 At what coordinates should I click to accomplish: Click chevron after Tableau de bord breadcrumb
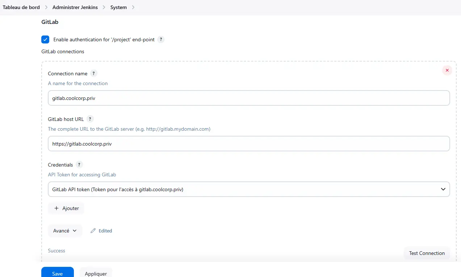pyautogui.click(x=46, y=7)
